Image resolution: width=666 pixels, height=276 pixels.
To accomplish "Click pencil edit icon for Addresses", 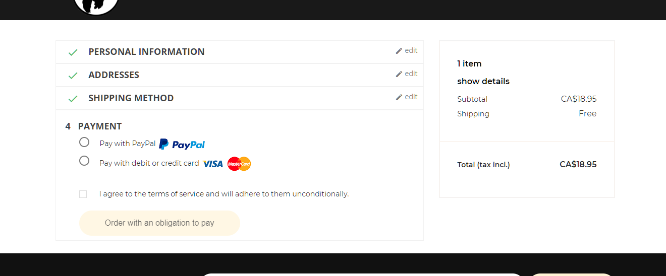I will 399,74.
